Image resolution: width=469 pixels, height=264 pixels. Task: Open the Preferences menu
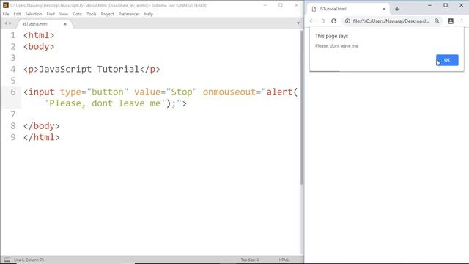pos(129,14)
